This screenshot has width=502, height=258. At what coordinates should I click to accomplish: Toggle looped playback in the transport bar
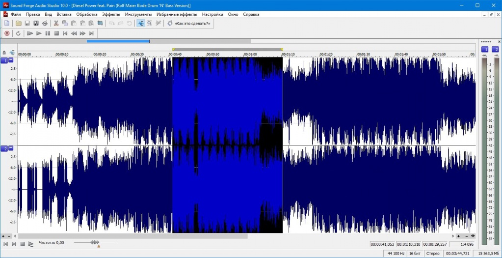(x=18, y=33)
